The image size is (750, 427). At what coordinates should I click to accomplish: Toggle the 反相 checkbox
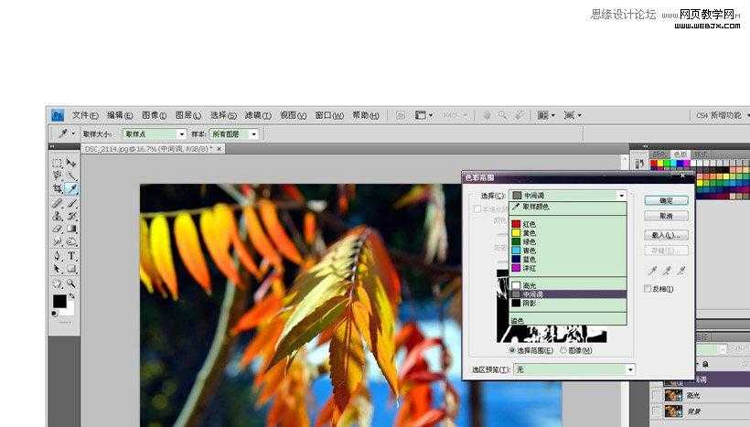tap(648, 288)
